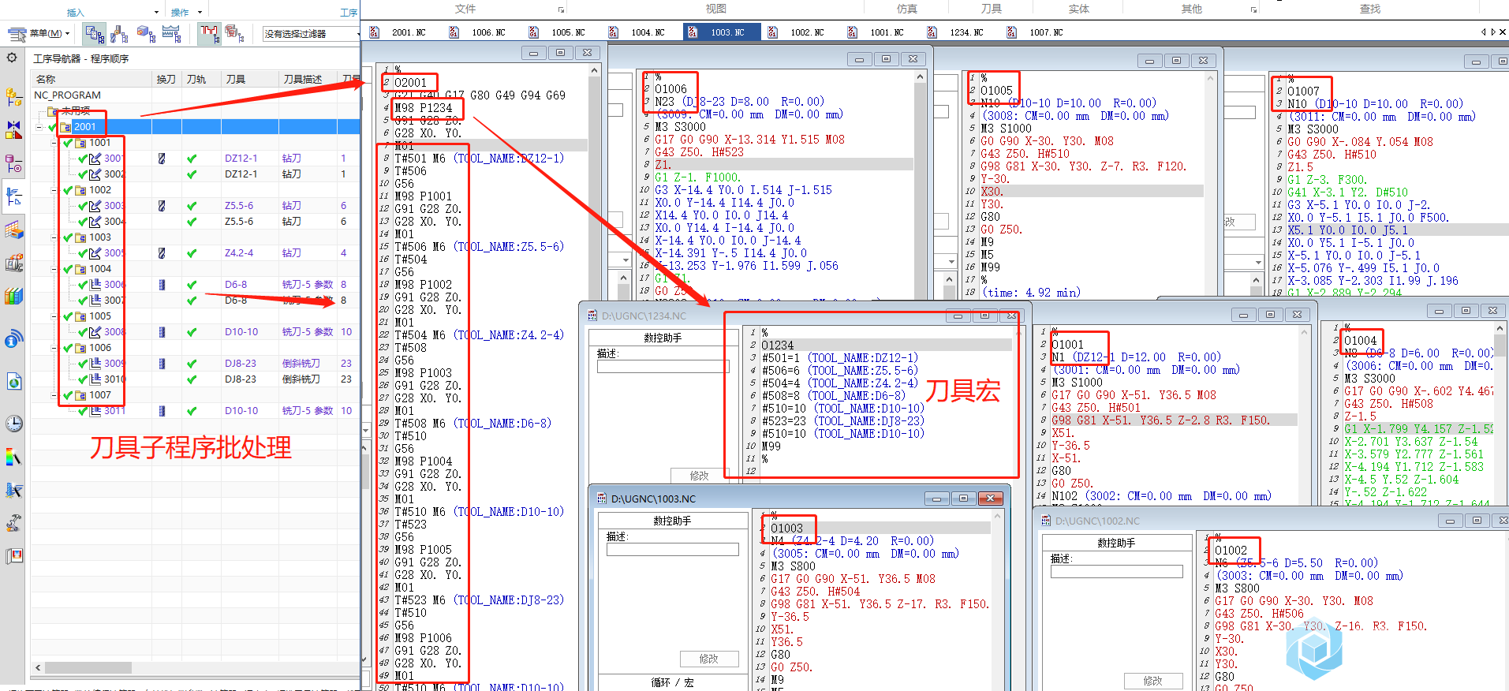The width and height of the screenshot is (1509, 691).
Task: Switch to Machining Method view icon
Action: (171, 34)
